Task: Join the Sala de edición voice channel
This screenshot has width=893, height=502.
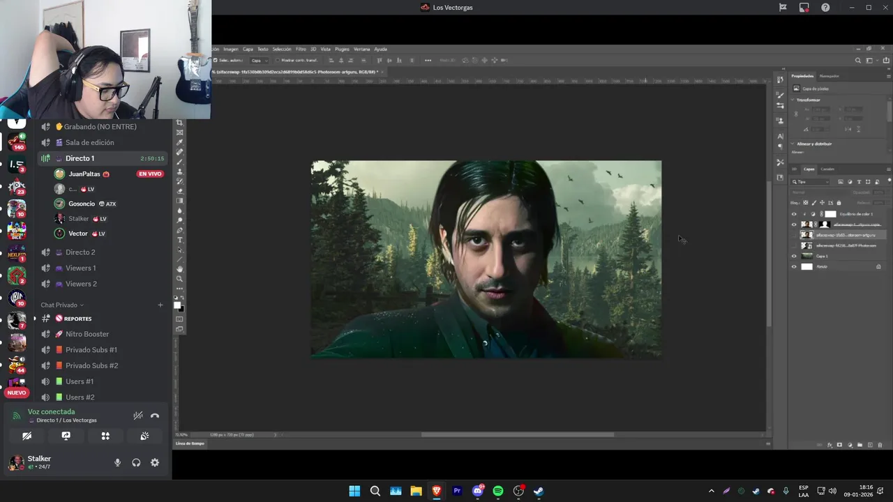Action: coord(102,142)
